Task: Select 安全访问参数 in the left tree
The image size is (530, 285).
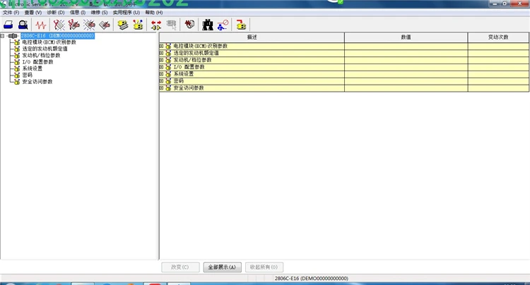Action: (37, 82)
